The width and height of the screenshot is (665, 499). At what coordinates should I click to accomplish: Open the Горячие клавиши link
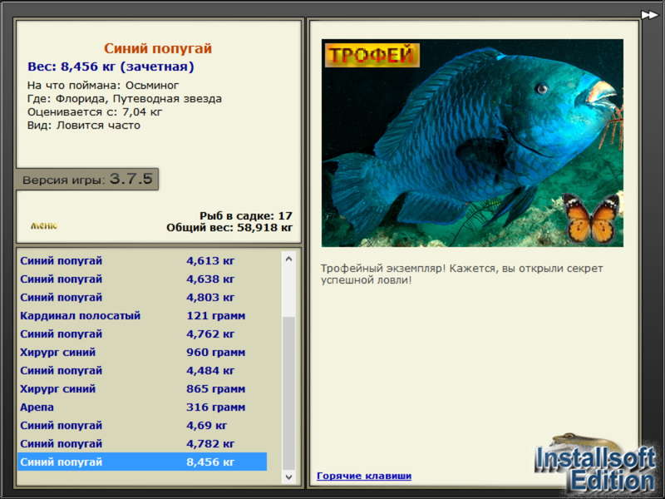pos(364,476)
